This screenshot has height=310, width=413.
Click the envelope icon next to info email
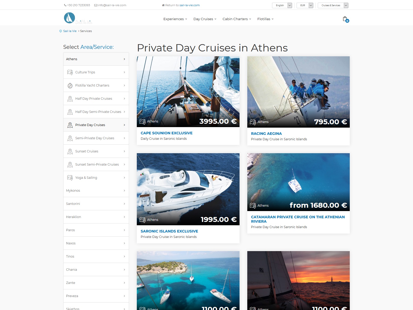coord(96,5)
